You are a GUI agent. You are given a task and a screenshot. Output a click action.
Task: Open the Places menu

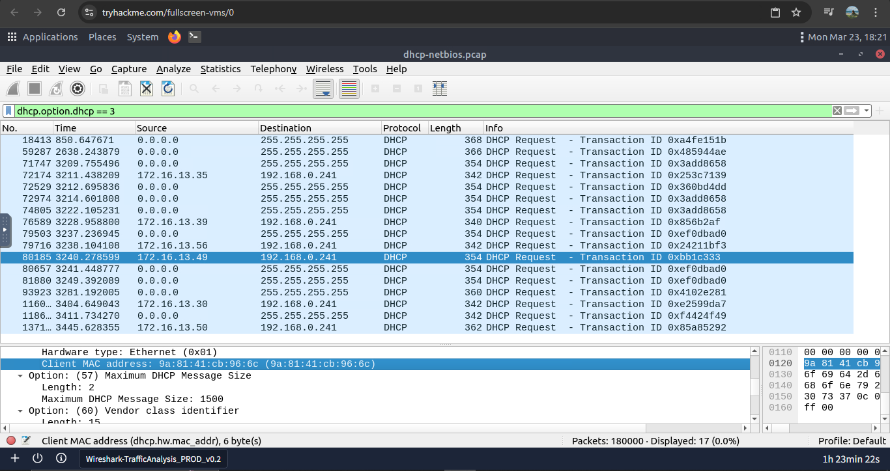click(102, 37)
